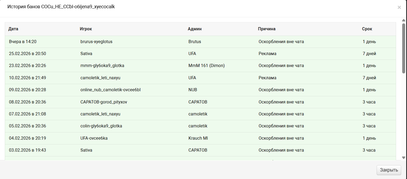Click the Админ column header
The height and width of the screenshot is (179, 407).
pos(194,29)
